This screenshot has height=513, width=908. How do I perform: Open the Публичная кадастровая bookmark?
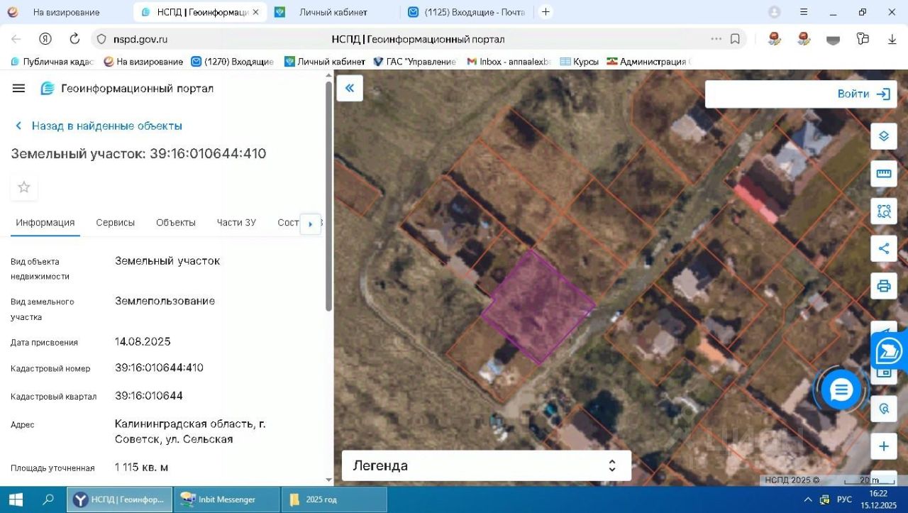(52, 62)
